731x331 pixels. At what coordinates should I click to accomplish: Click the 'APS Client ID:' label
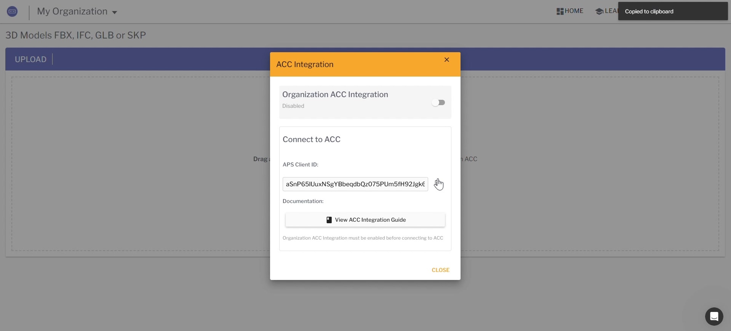tap(301, 165)
